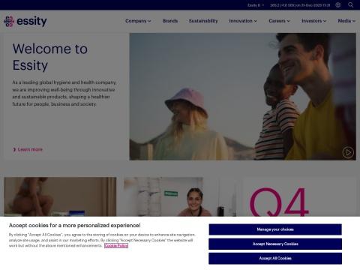Expand the Careers menu
Viewport: 360px width, 270px height.
pyautogui.click(x=279, y=21)
